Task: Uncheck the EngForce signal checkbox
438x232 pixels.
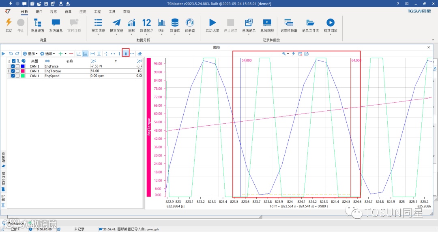Action: point(13,66)
